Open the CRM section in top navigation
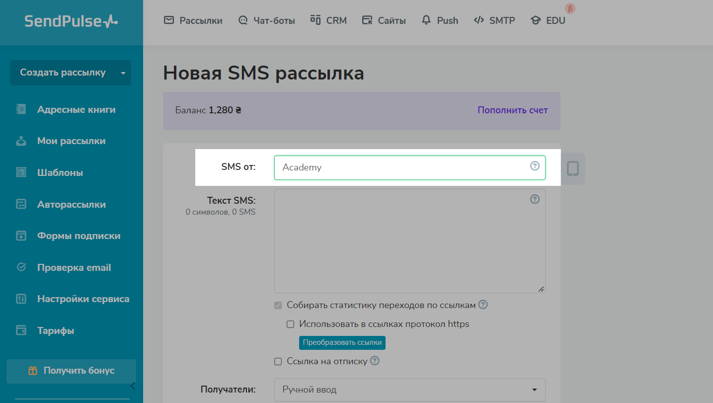This screenshot has height=403, width=713. [x=328, y=20]
